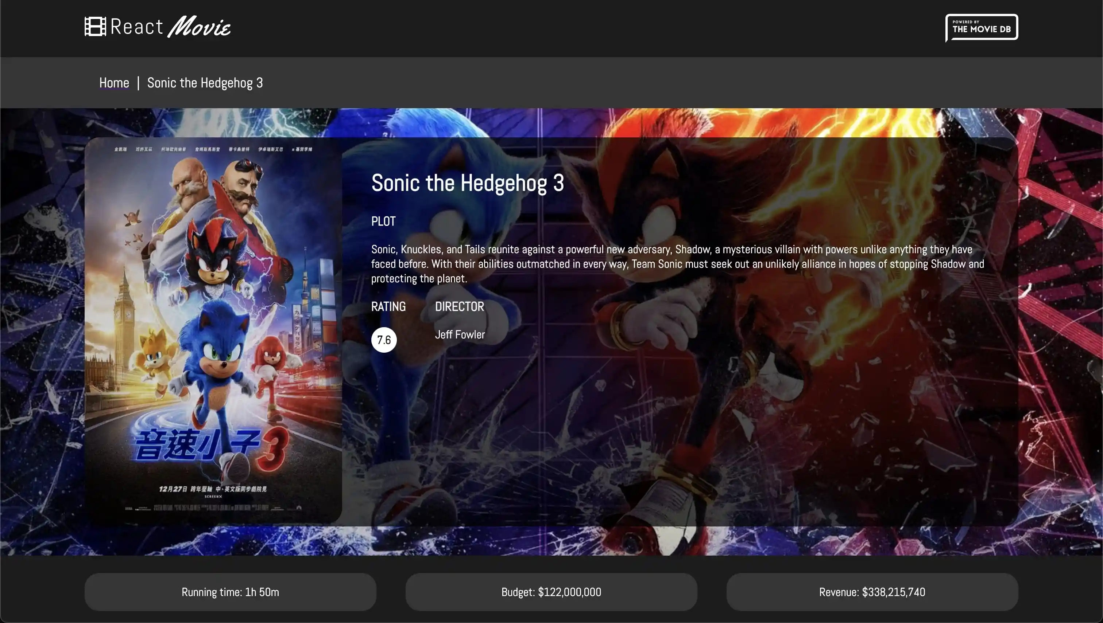Click the PLOT section heading
The height and width of the screenshot is (623, 1103).
[x=383, y=221]
